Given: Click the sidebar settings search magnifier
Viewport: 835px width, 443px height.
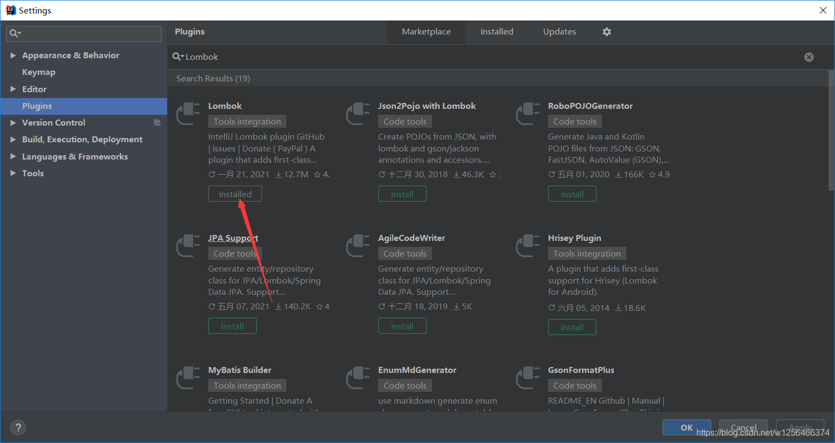Looking at the screenshot, I should pyautogui.click(x=15, y=33).
